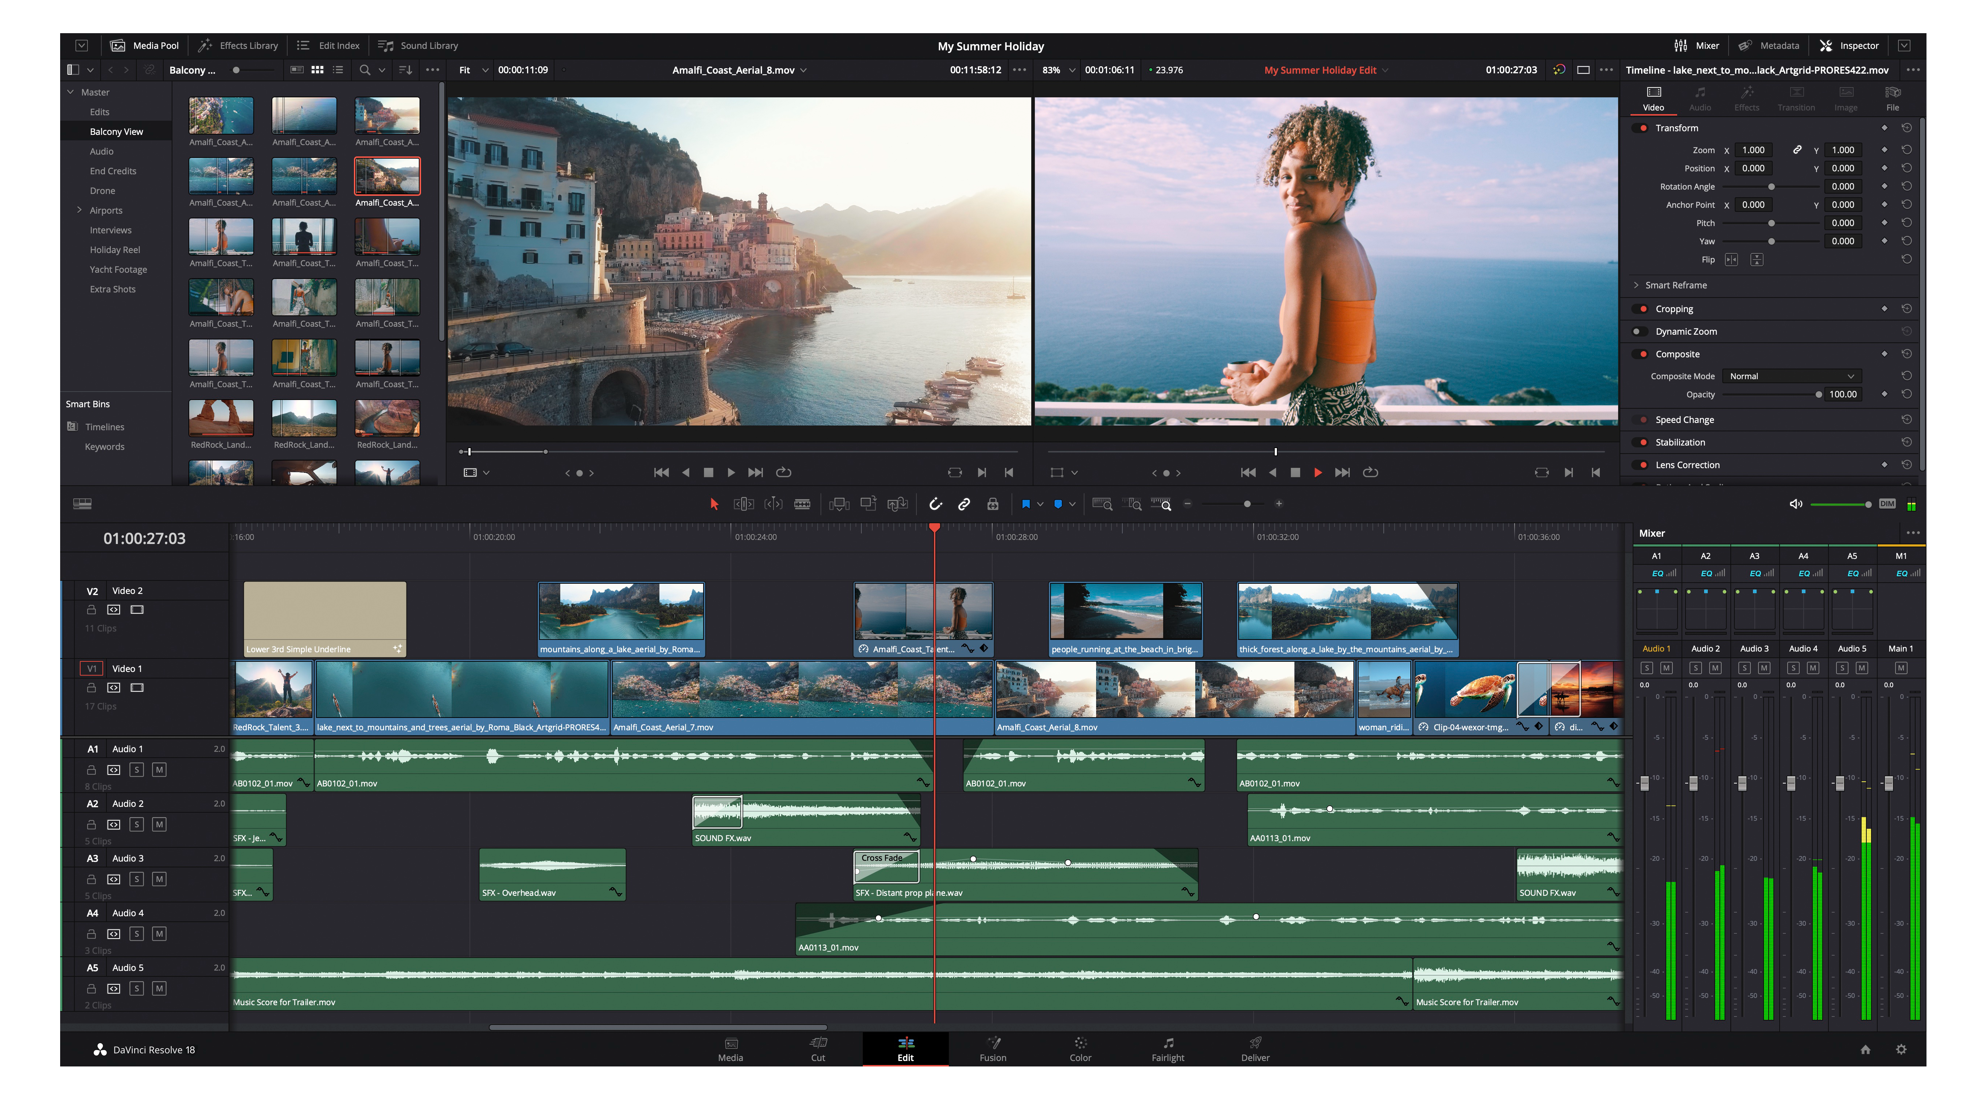Flip horizontal icon in Transform
This screenshot has height=1100, width=1987.
click(1732, 260)
